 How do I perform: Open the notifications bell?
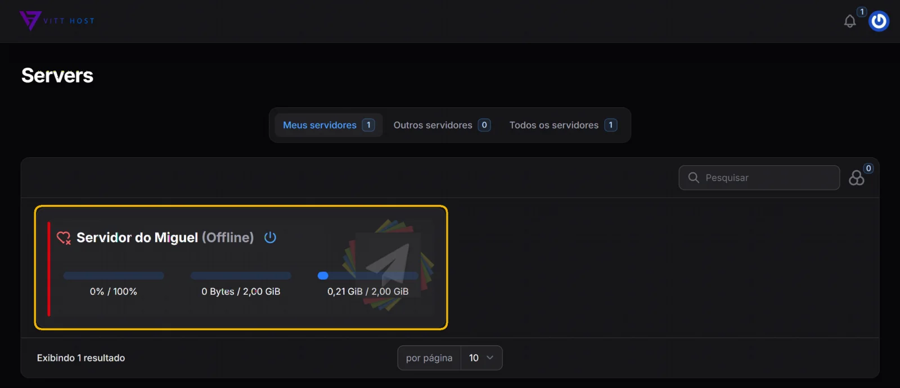pos(850,21)
